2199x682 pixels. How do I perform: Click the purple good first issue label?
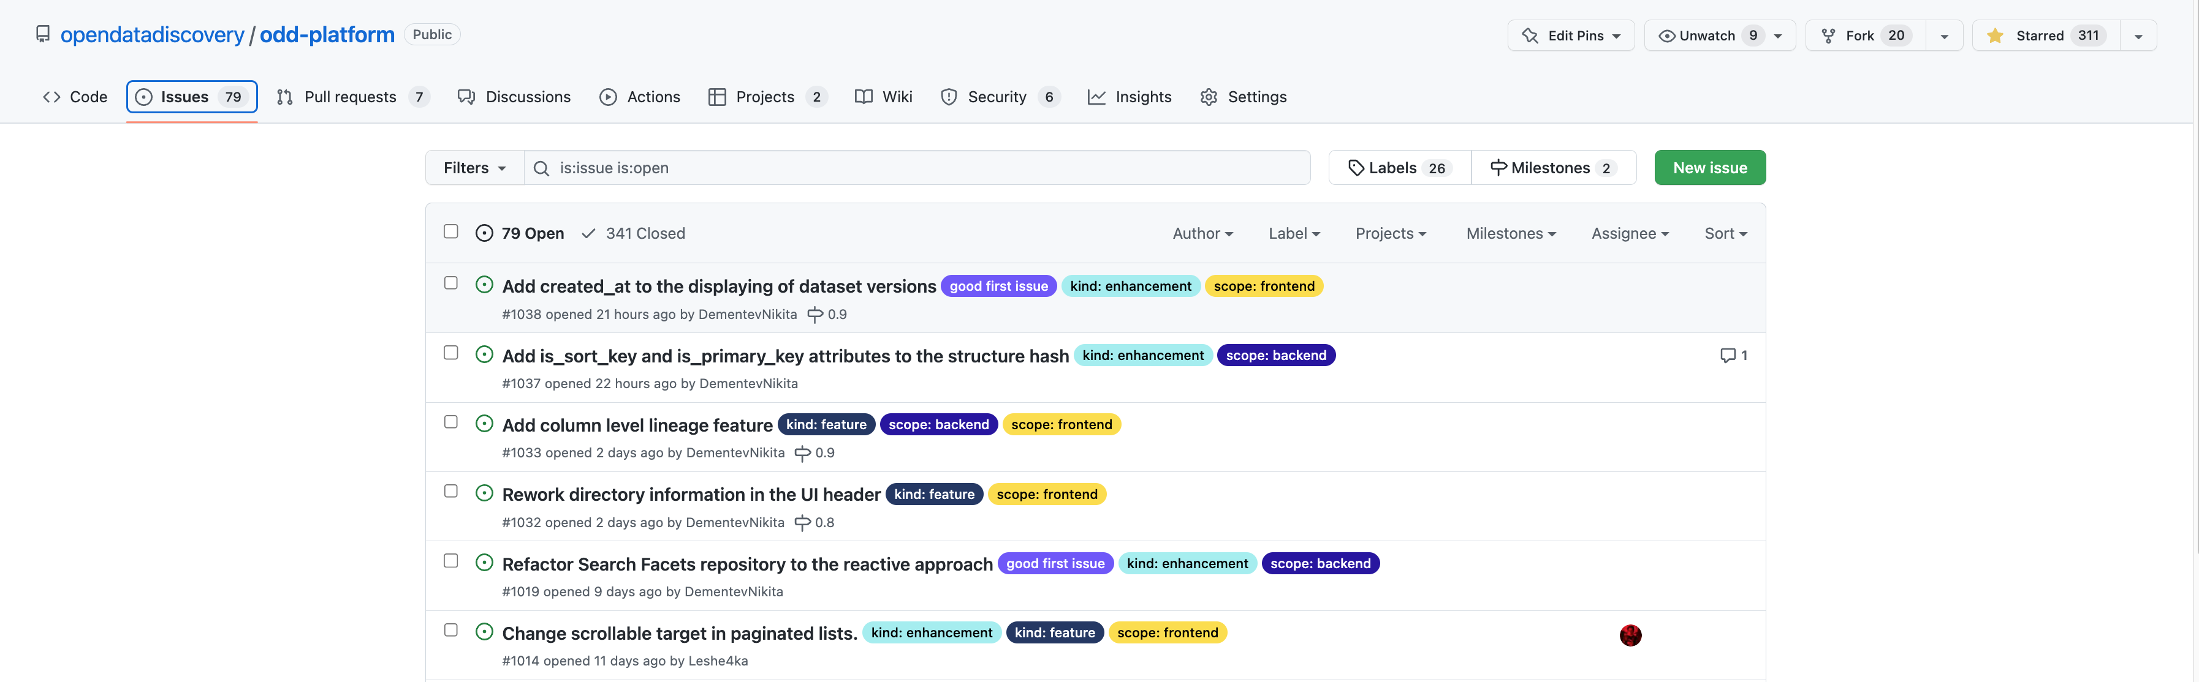point(998,287)
